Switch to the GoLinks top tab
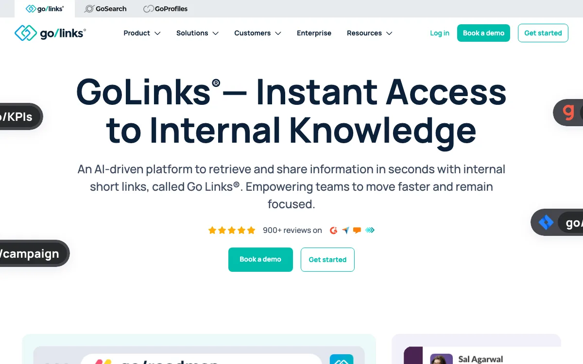The height and width of the screenshot is (364, 583). point(45,9)
